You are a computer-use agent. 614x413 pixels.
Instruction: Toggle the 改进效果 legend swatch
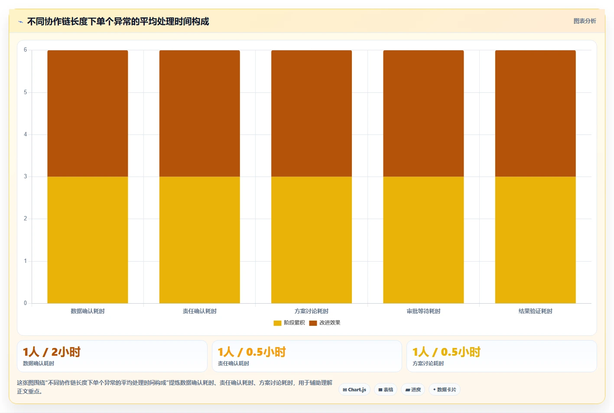tap(313, 323)
